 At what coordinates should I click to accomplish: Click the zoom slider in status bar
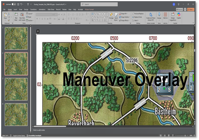[x=178, y=135]
